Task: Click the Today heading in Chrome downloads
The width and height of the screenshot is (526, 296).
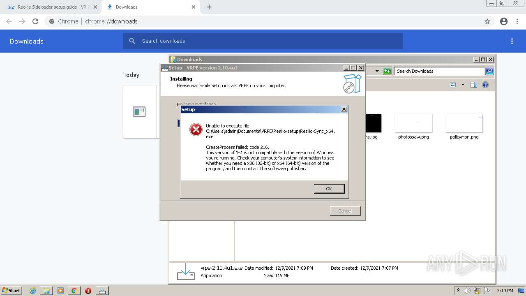Action: coord(131,75)
